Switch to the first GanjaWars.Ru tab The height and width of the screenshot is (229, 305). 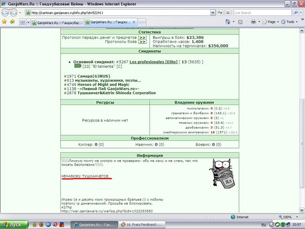(x=57, y=23)
